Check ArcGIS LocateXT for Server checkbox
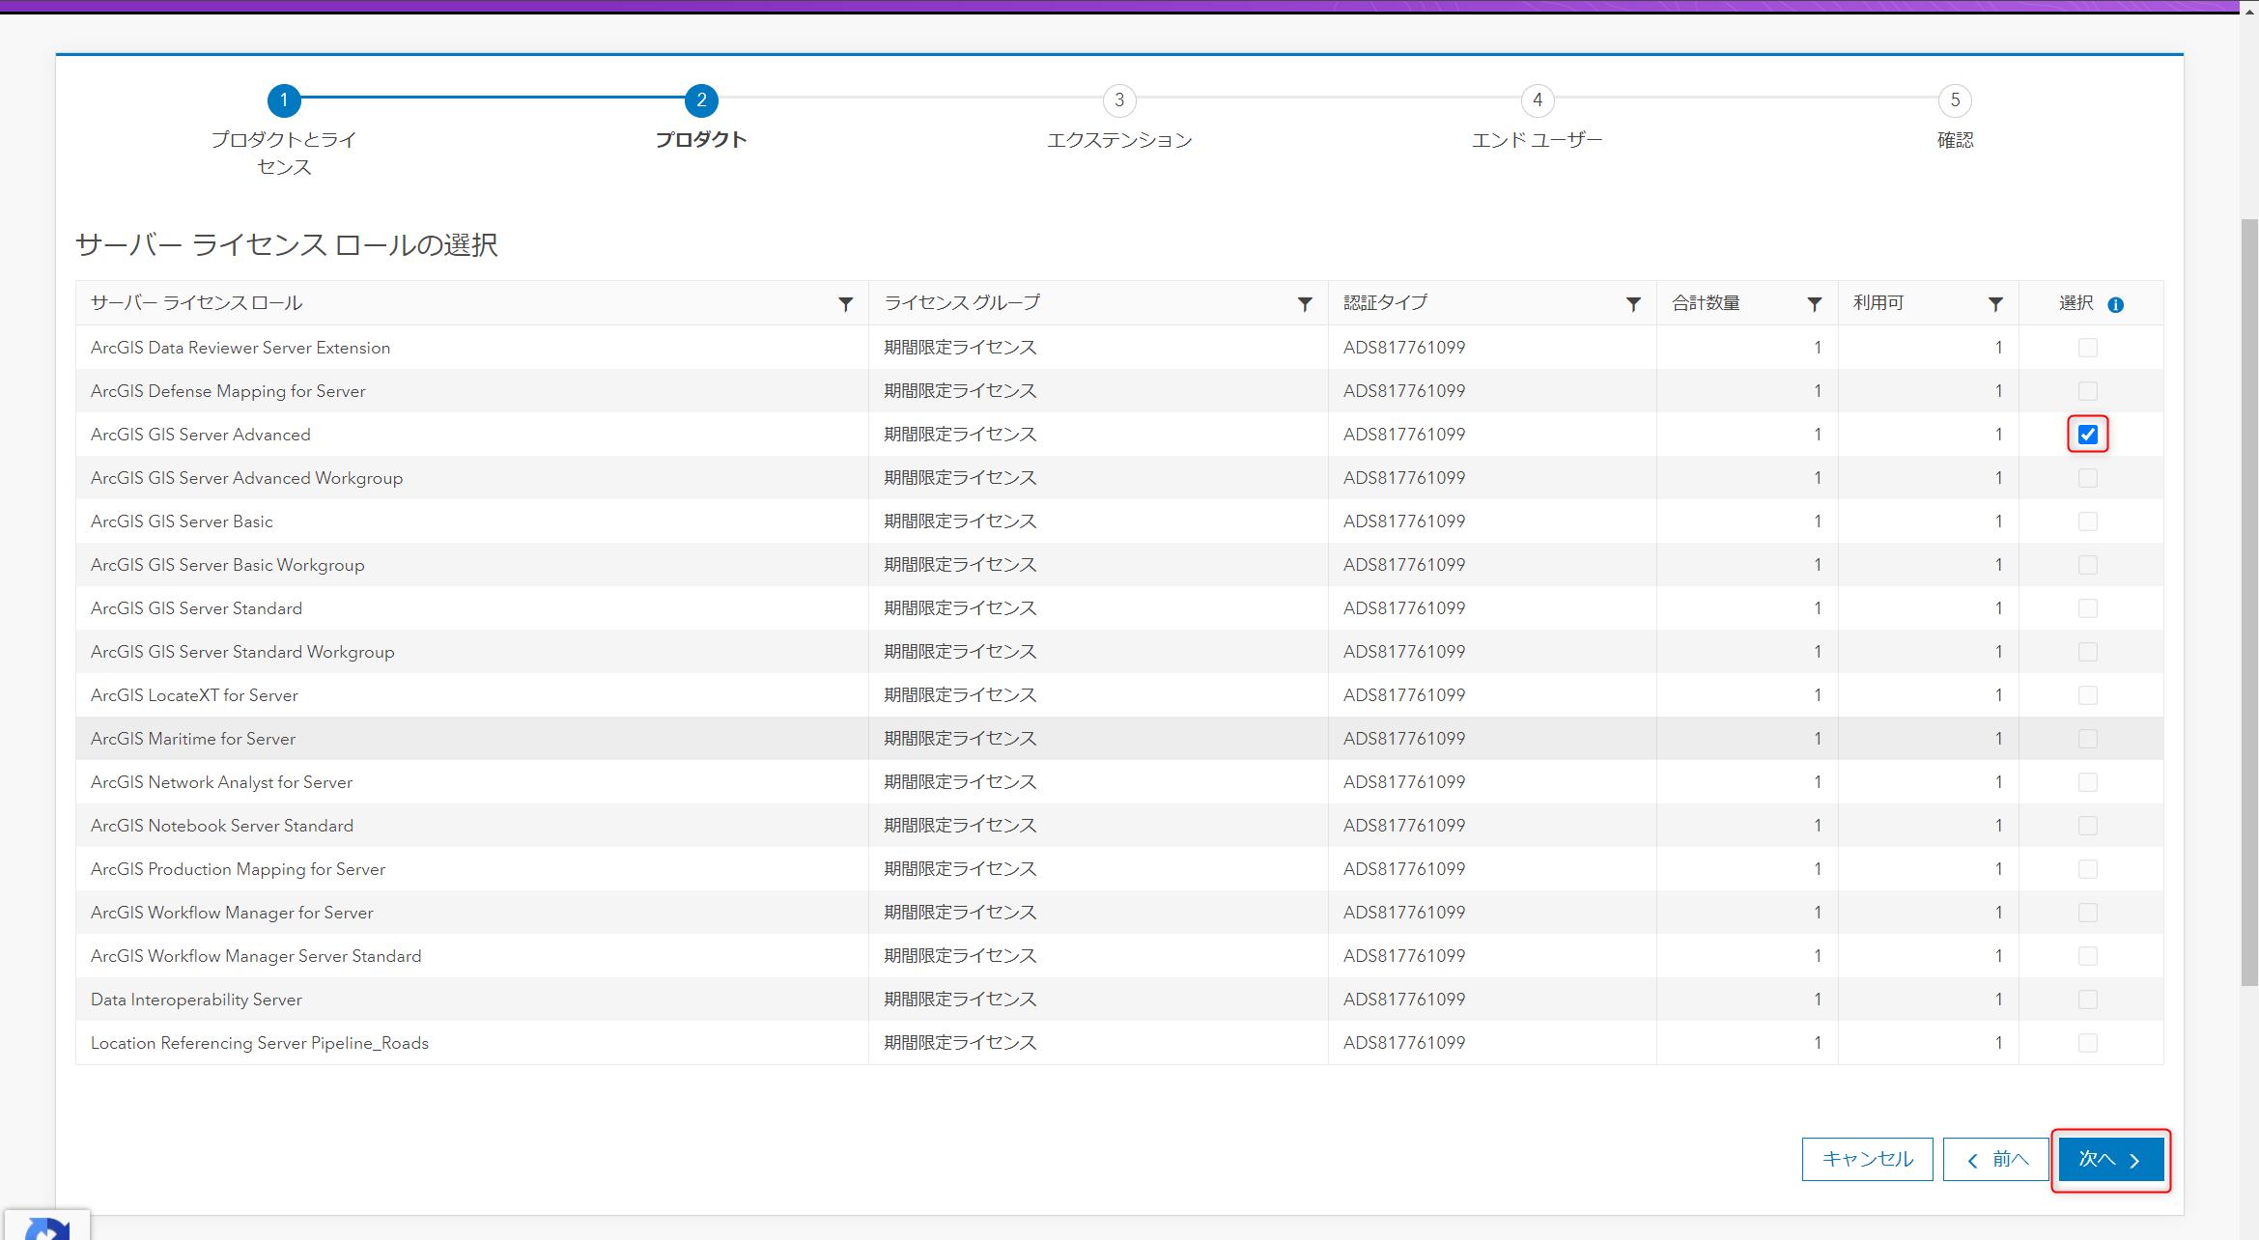The width and height of the screenshot is (2259, 1240). 2088,695
